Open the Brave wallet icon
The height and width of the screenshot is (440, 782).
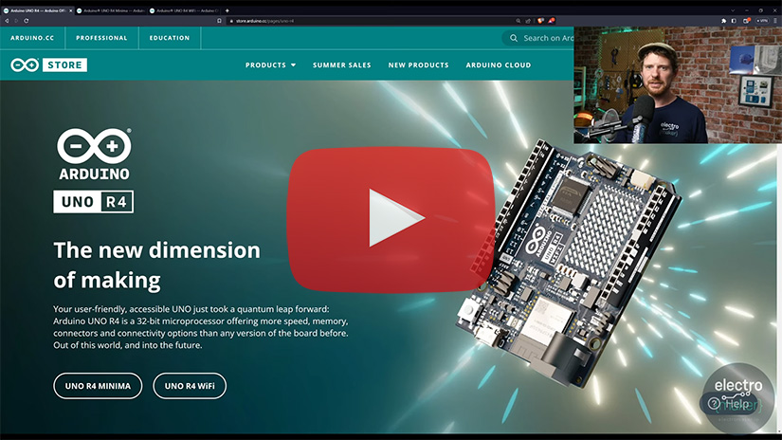[747, 21]
